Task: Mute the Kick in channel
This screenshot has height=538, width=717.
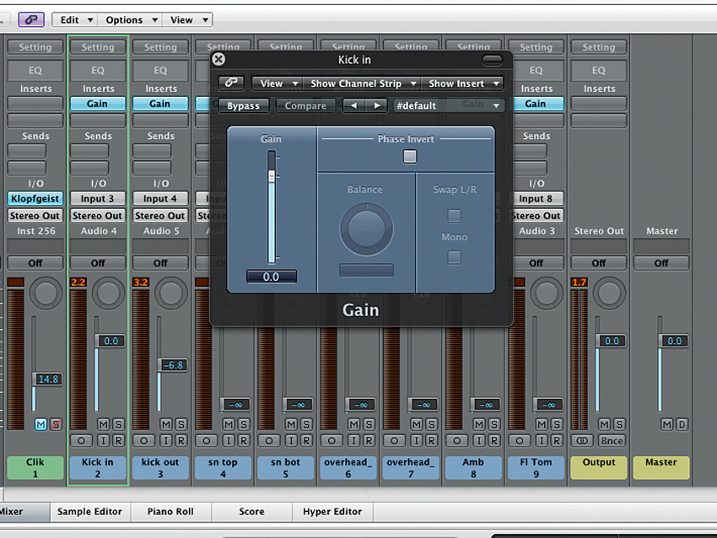Action: [104, 425]
